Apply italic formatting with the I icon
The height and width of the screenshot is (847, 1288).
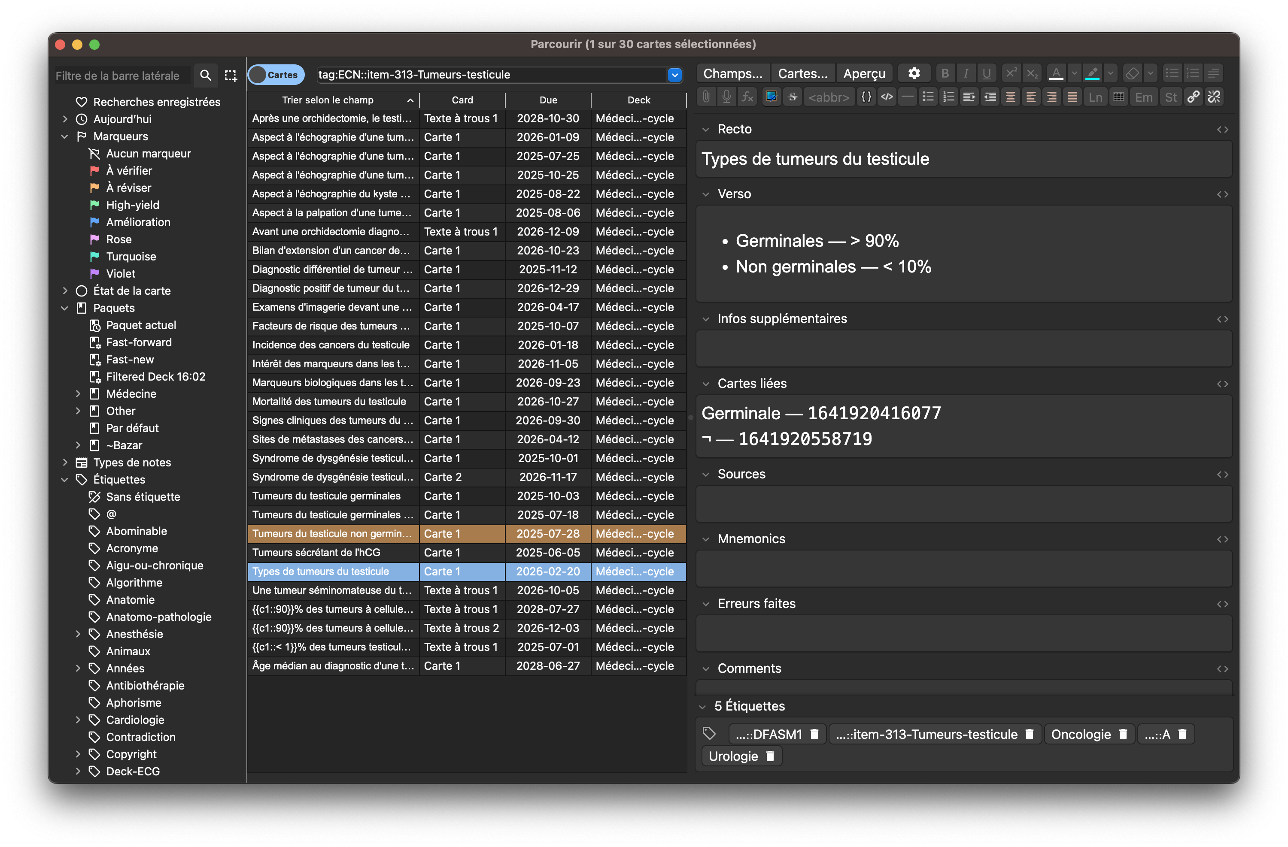pyautogui.click(x=966, y=73)
